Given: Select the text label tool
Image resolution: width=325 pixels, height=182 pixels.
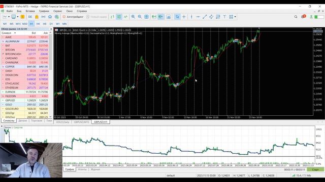Looking at the screenshot, I should tap(224, 17).
